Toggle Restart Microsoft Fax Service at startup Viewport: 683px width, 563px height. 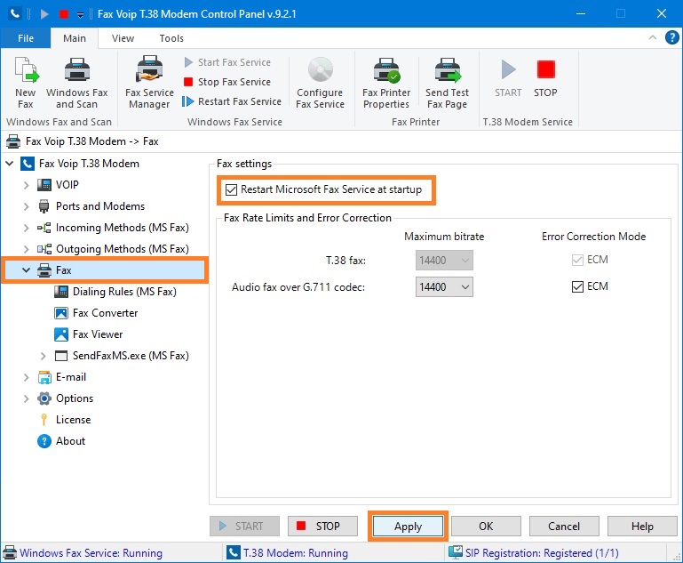[231, 189]
